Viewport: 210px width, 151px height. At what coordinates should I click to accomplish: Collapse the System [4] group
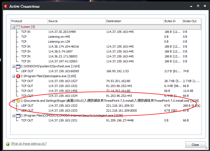pos(13,27)
